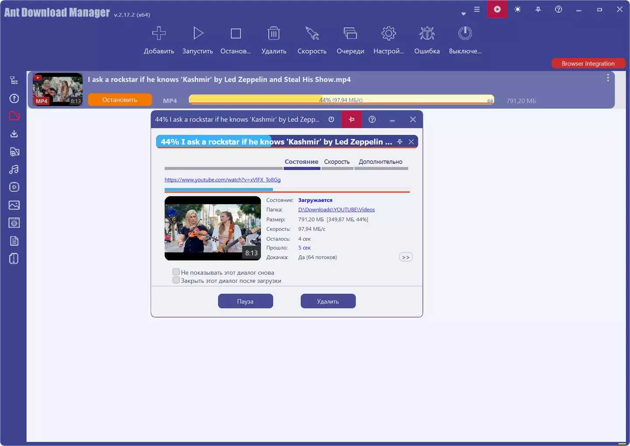Image resolution: width=630 pixels, height=446 pixels.
Task: Open the help icon in the dialog title
Action: [372, 119]
